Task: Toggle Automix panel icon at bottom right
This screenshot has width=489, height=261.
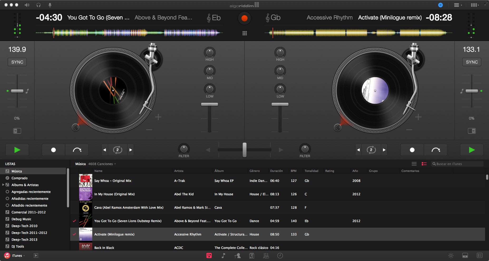Action: [x=480, y=255]
